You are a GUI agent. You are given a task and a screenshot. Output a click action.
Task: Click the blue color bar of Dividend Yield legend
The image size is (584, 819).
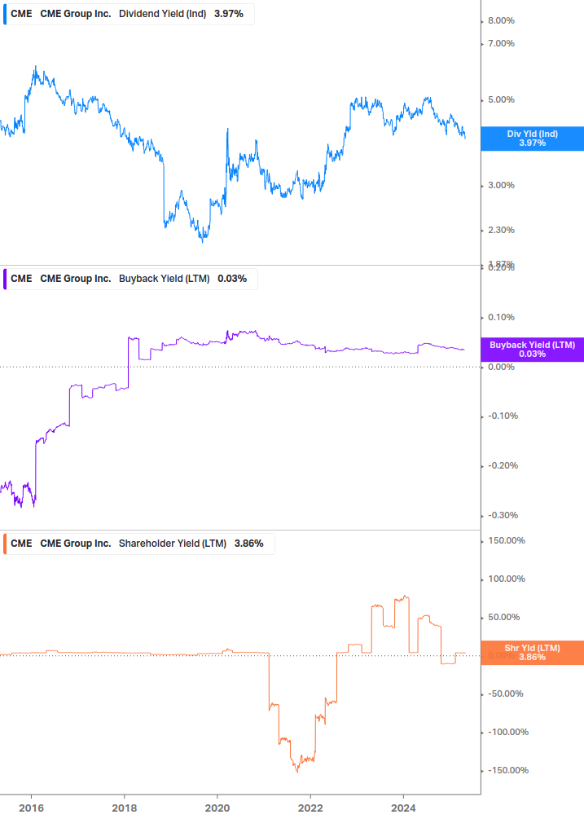[5, 14]
